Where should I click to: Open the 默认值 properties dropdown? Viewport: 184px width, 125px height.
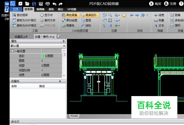tap(64, 46)
